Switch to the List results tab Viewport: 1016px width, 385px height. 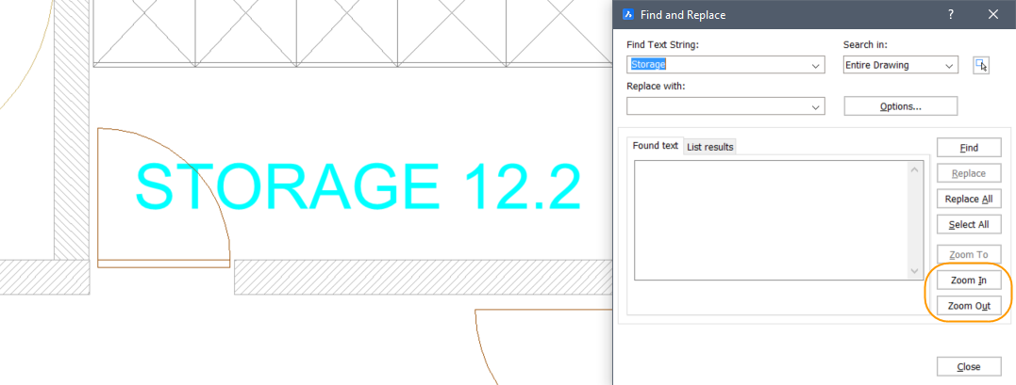click(709, 147)
